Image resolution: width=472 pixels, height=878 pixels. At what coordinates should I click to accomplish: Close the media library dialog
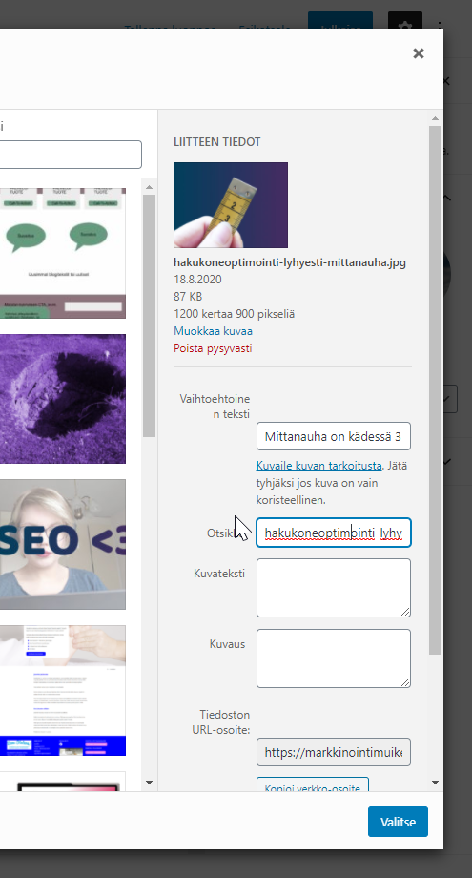[419, 53]
